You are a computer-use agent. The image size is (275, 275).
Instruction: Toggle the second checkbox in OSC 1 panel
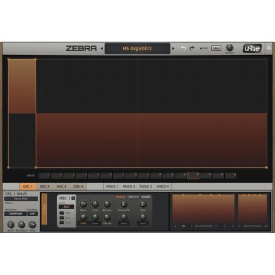pos(62,218)
